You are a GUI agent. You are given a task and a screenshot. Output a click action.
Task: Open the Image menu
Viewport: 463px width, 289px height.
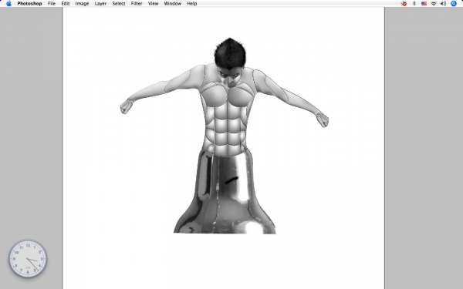[82, 4]
